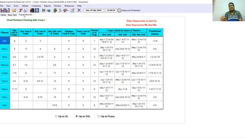This screenshot has width=245, height=138.
Task: Click the Positional Status column header
Action: point(155,33)
